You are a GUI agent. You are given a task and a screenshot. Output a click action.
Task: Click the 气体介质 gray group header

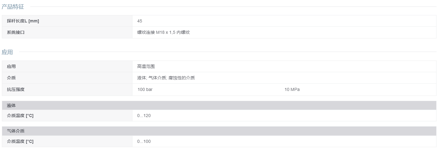(219, 131)
